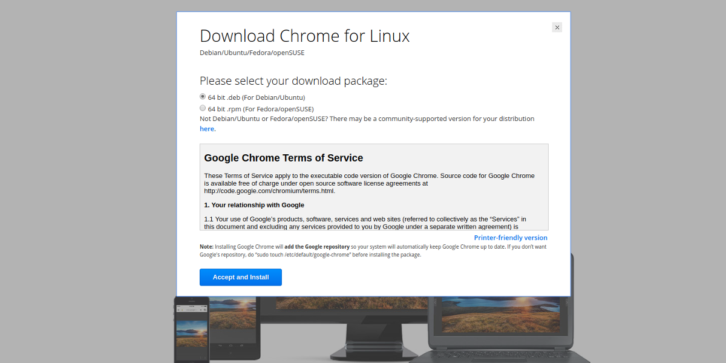Click "Please select your download package:" text
Image resolution: width=726 pixels, height=363 pixels.
click(x=293, y=80)
